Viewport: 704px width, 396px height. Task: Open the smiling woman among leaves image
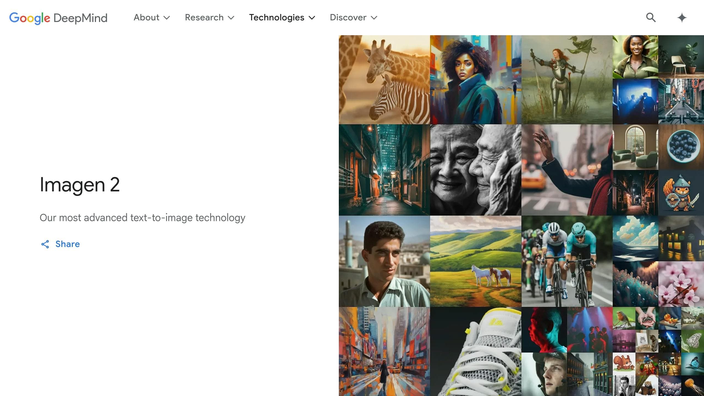pyautogui.click(x=636, y=57)
